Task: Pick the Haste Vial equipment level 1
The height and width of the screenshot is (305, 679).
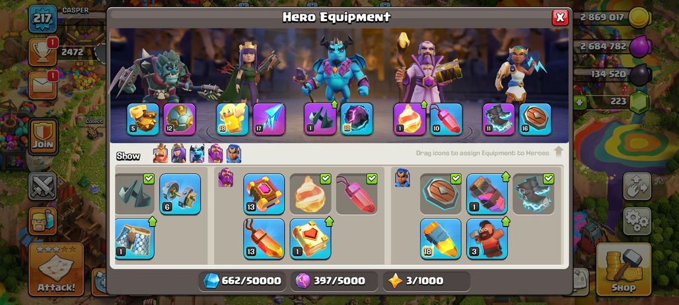Action: 487,194
